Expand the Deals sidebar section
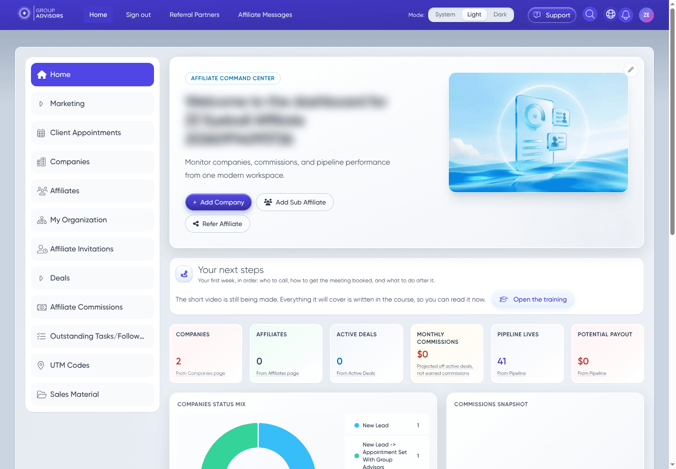This screenshot has width=676, height=469. point(92,278)
